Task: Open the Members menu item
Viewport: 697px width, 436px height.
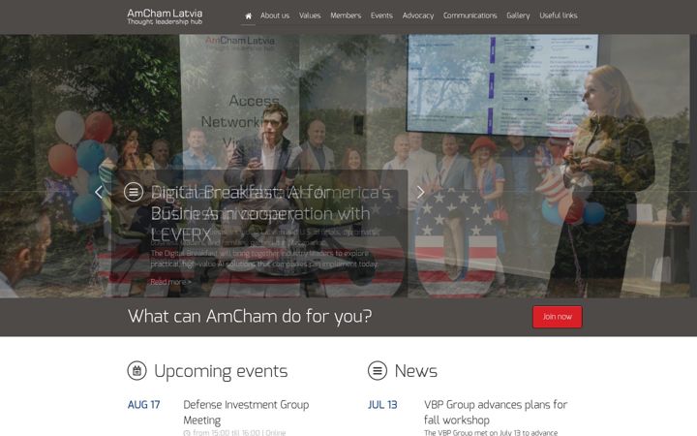Action: pyautogui.click(x=346, y=16)
